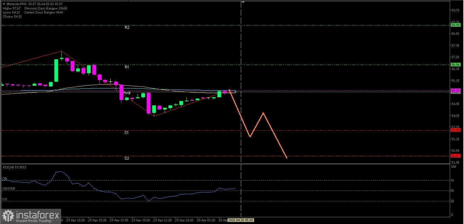Click the InstaForex logo icon
464x224 pixels.
[7, 216]
